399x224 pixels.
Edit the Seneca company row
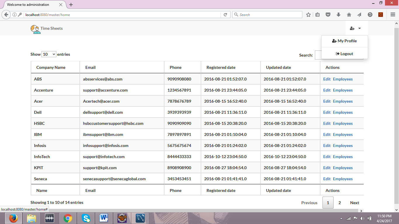pos(327,179)
